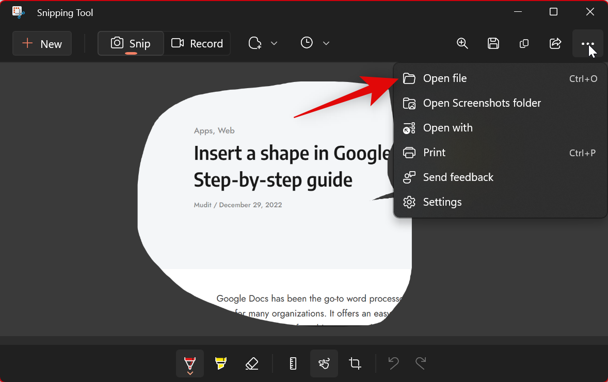Share the snip using share icon
The width and height of the screenshot is (608, 382).
(x=555, y=43)
